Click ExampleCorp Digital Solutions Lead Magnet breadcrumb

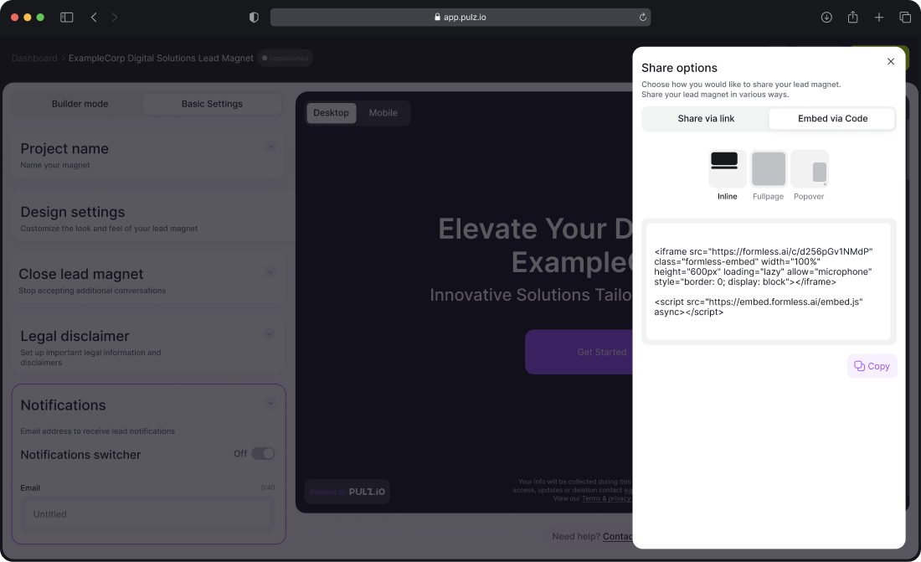[x=161, y=58]
